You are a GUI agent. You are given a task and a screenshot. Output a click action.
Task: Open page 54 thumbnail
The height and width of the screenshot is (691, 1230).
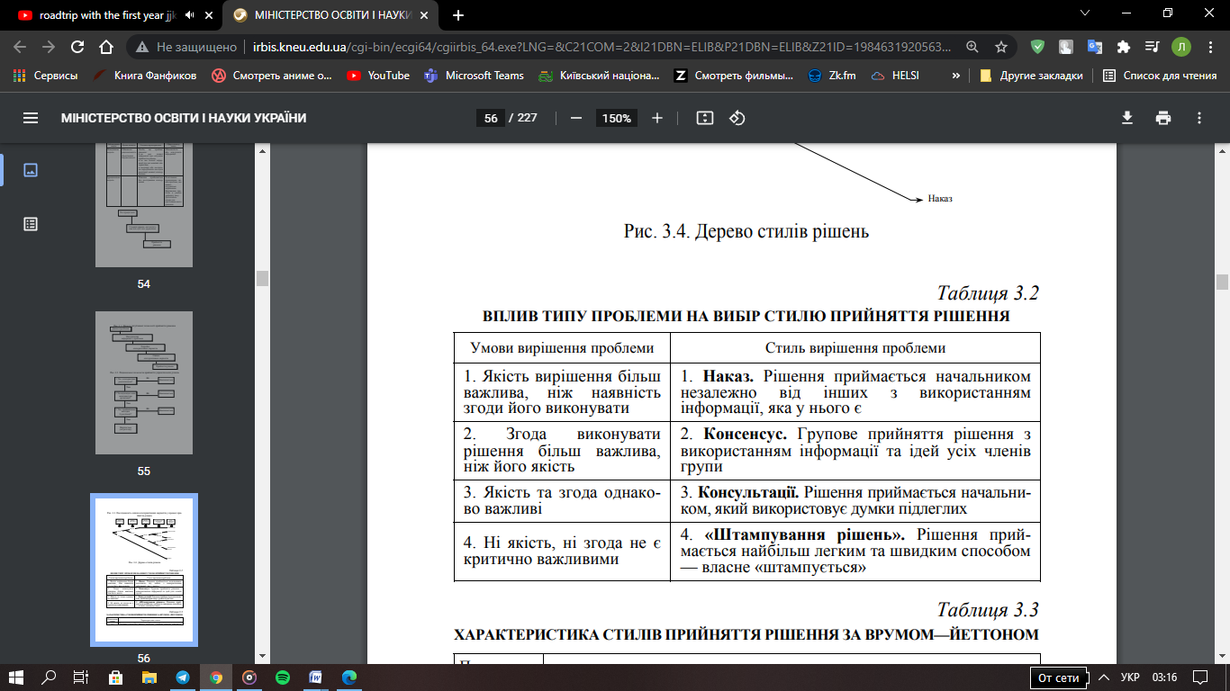click(144, 204)
